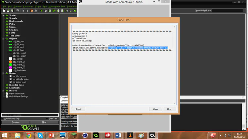Click the Save project toolbar icon
This screenshot has height=139, width=248.
point(12,11)
